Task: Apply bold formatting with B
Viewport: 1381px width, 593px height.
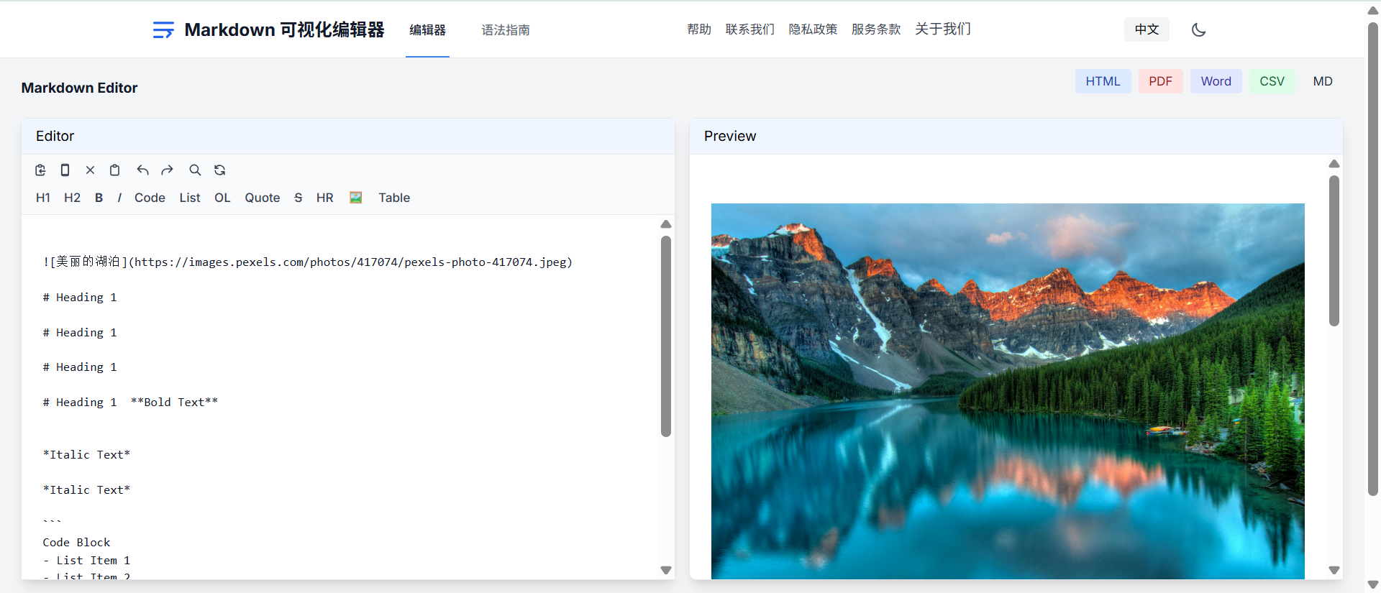Action: point(99,198)
